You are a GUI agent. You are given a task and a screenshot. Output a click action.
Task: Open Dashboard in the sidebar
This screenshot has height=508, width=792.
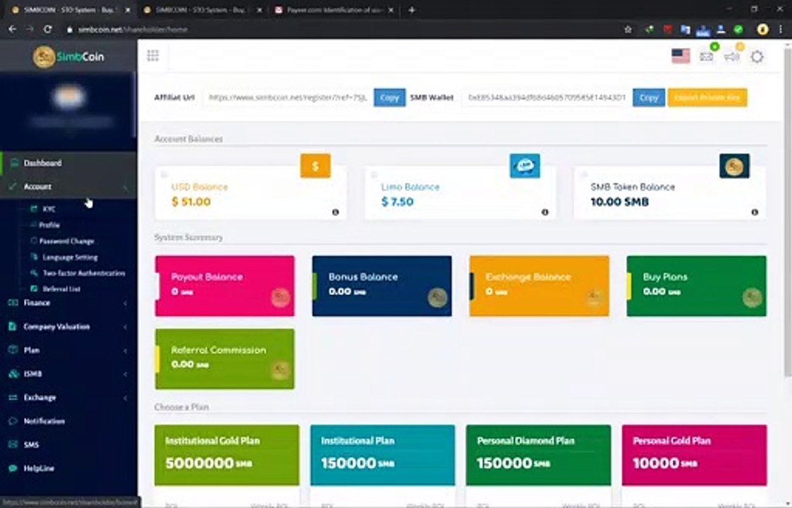(x=68, y=163)
